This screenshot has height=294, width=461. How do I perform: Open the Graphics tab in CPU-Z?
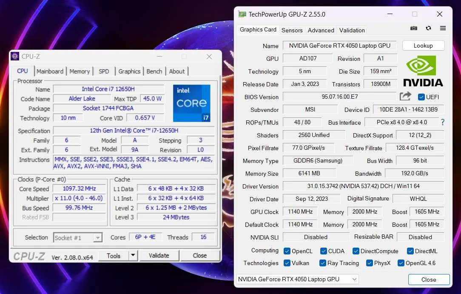pyautogui.click(x=129, y=71)
